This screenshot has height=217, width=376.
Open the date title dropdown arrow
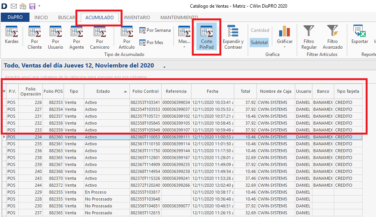tap(164, 67)
